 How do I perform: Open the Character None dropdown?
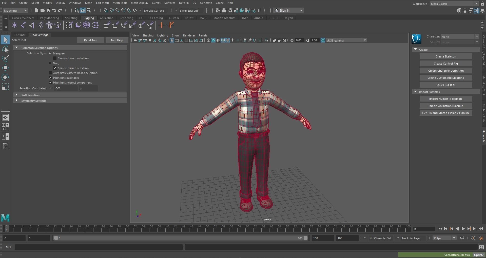pos(460,36)
